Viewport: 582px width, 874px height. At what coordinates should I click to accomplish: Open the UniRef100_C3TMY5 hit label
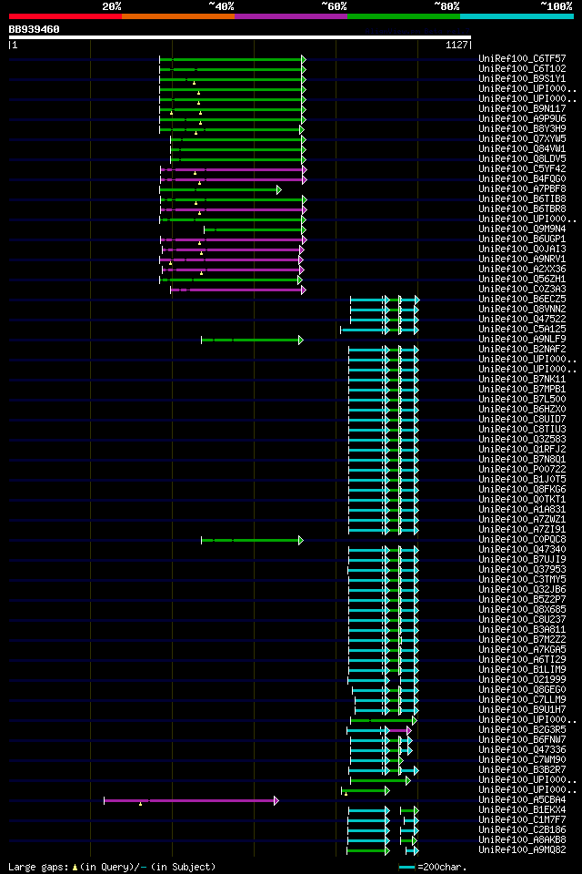(x=522, y=580)
